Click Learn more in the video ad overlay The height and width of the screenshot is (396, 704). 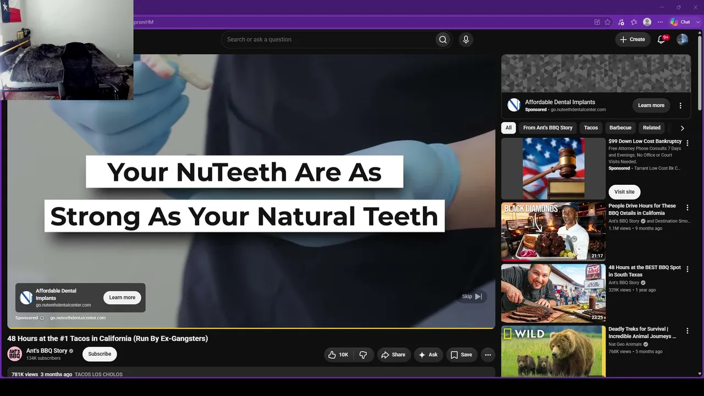122,298
